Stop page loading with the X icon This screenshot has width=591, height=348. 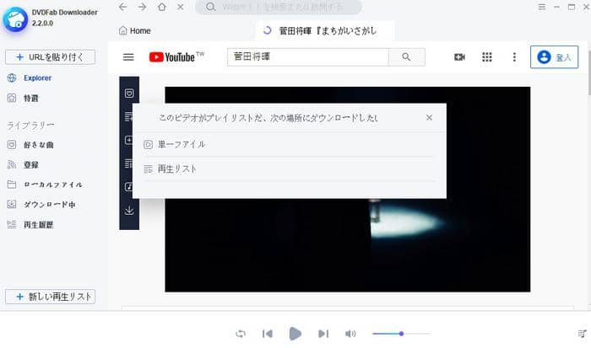pyautogui.click(x=181, y=7)
